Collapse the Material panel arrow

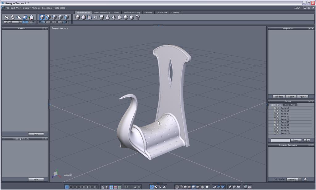(43, 29)
